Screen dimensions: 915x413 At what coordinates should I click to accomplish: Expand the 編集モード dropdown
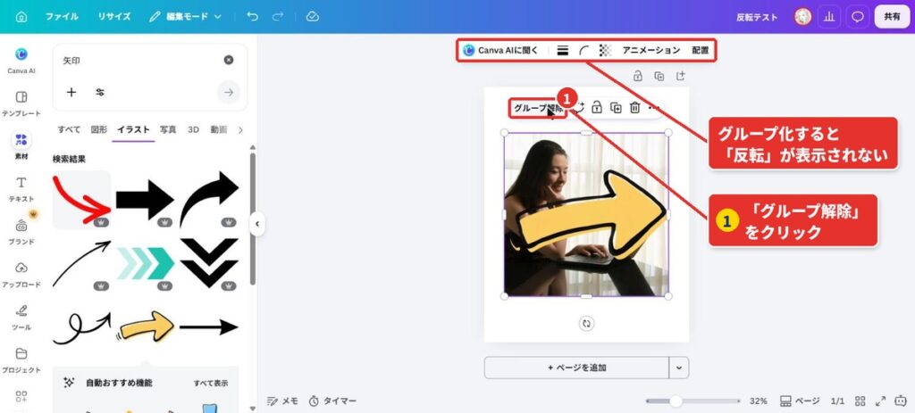(186, 17)
